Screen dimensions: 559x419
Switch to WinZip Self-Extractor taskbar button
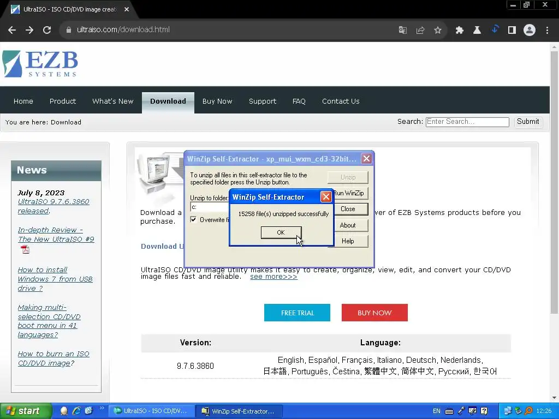click(240, 411)
